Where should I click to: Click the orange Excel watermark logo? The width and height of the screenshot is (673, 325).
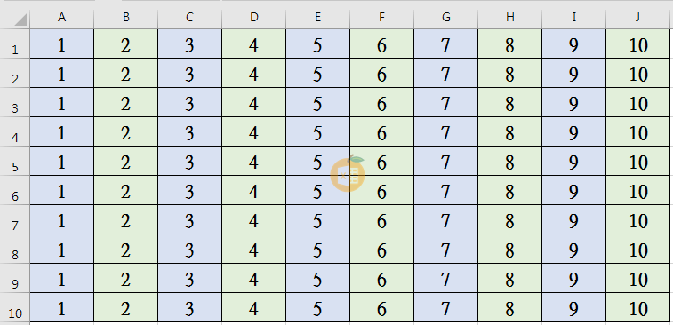[x=348, y=173]
